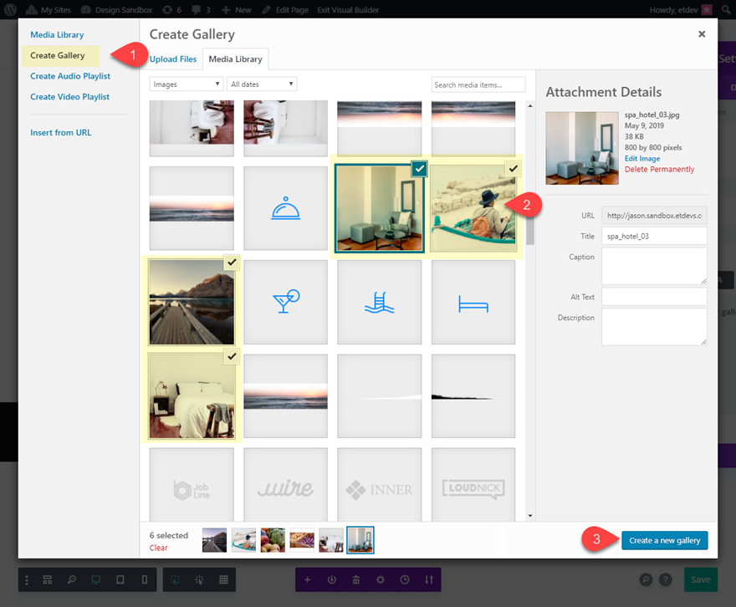Open the editing history clock icon
Image resolution: width=736 pixels, height=607 pixels.
coord(405,579)
